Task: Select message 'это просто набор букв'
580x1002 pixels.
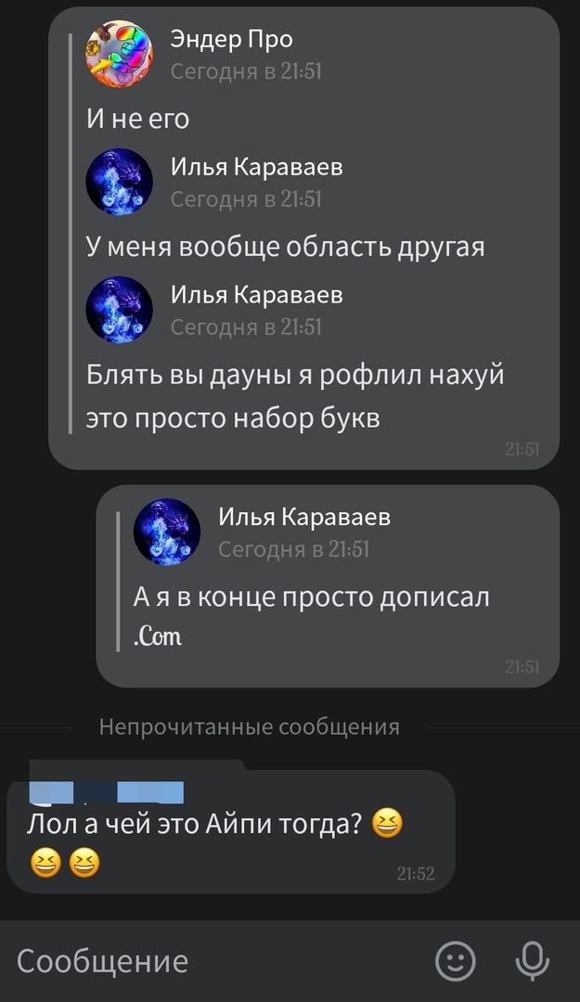Action: coord(234,417)
